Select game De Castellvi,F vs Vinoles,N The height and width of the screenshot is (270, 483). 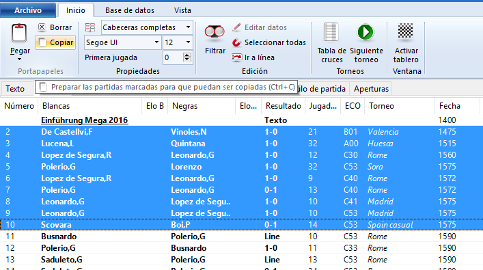point(242,132)
